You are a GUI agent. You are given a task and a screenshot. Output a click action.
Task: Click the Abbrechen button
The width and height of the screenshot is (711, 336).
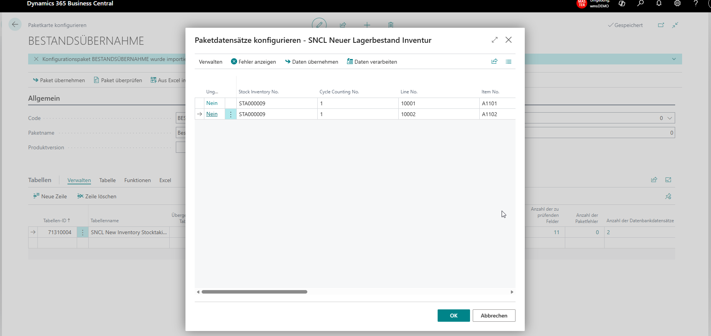tap(494, 316)
